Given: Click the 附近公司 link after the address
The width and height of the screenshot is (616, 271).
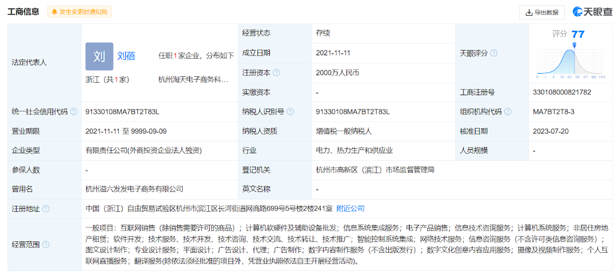Looking at the screenshot, I should [x=350, y=209].
